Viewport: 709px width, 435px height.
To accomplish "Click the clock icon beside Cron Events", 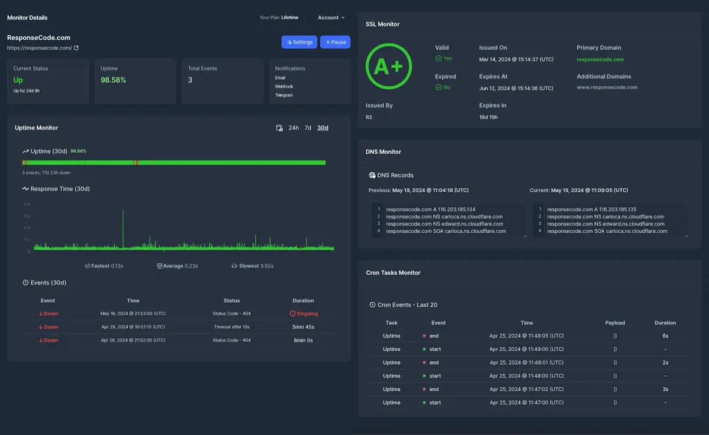I will pyautogui.click(x=372, y=305).
